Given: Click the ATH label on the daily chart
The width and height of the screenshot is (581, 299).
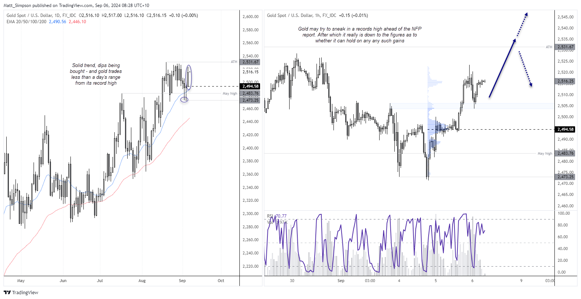Looking at the screenshot, I should 234,62.
